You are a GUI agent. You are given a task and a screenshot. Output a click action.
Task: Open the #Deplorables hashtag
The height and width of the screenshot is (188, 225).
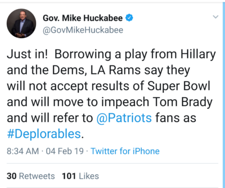tap(44, 134)
